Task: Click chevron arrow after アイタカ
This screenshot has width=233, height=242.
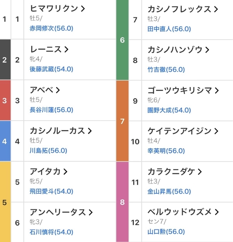Action: click(65, 172)
